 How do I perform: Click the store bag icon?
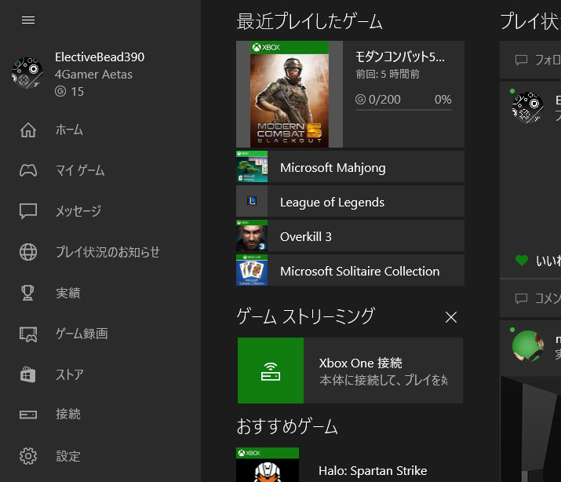(x=28, y=374)
